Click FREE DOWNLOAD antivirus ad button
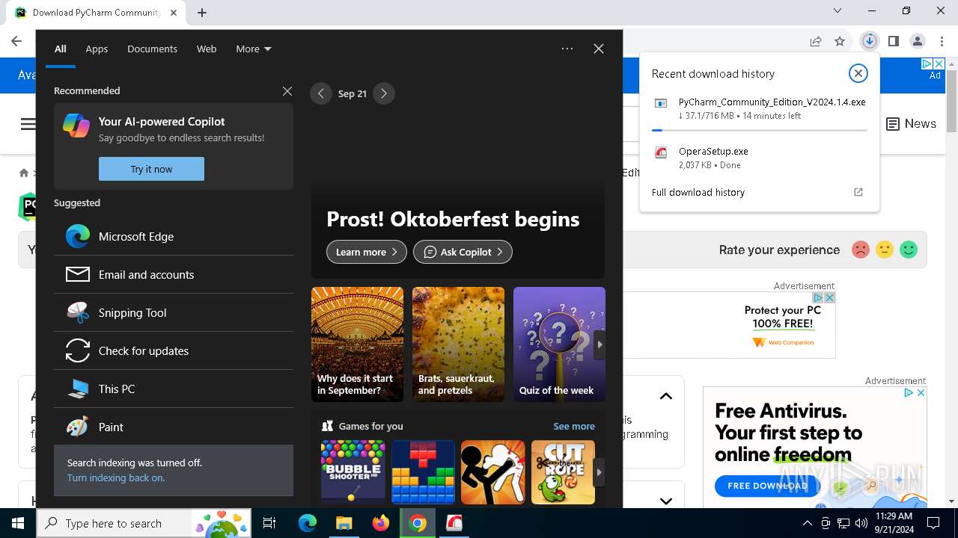Screen dimensions: 958x538 [767, 486]
